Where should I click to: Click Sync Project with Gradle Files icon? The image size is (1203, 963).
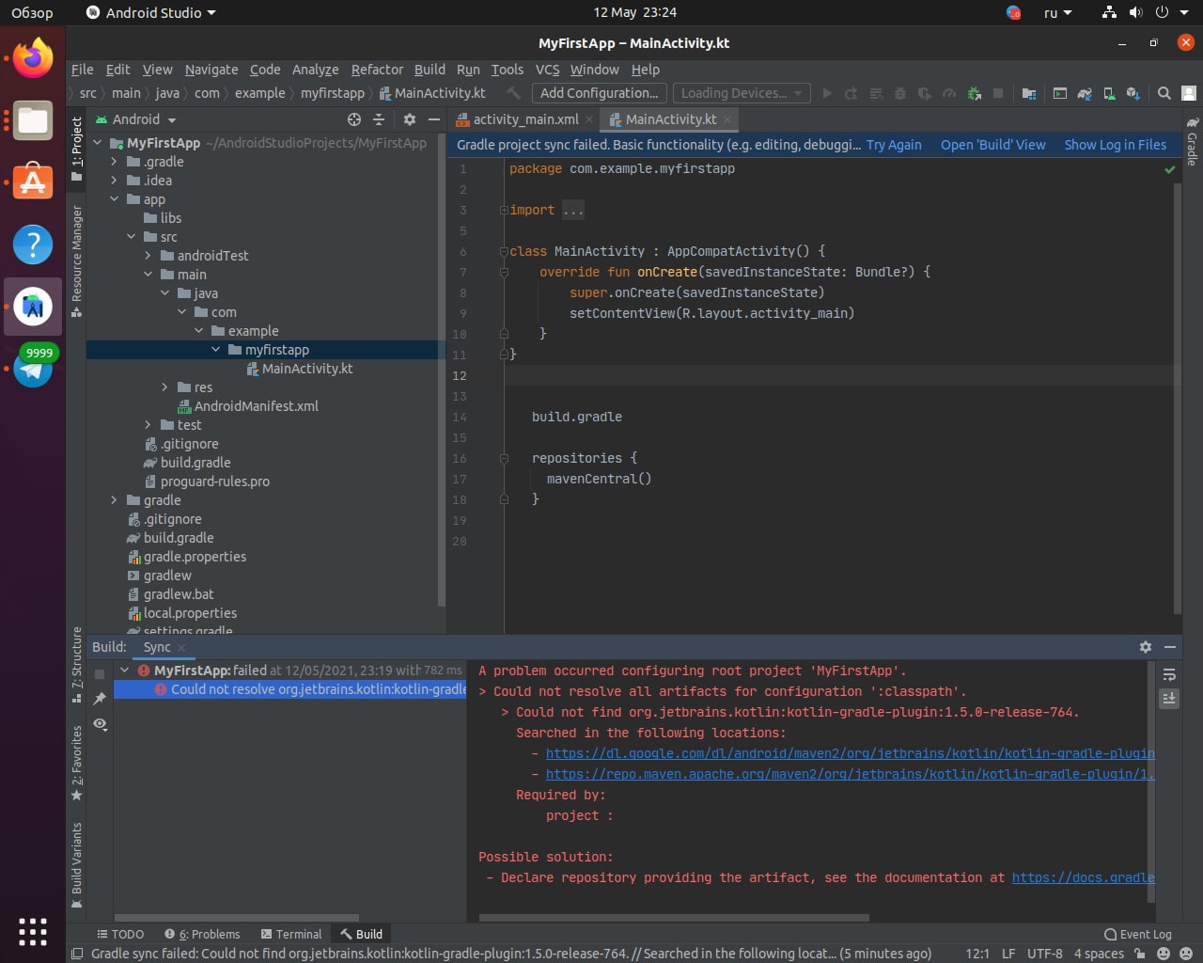[x=1085, y=93]
